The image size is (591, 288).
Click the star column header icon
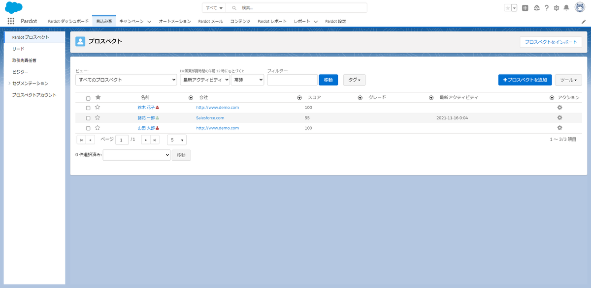98,97
